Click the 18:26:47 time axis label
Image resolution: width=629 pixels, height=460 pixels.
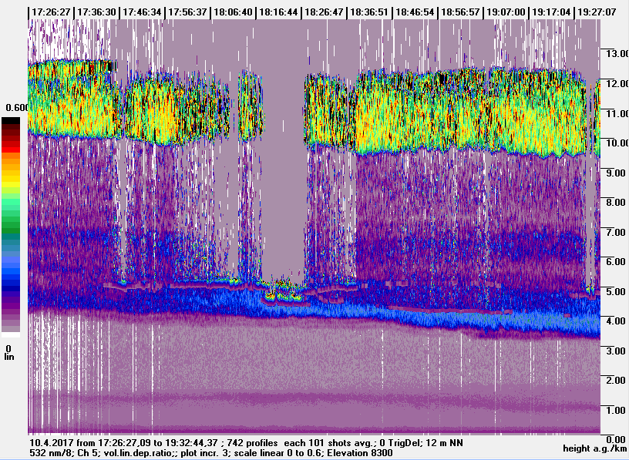coord(324,12)
